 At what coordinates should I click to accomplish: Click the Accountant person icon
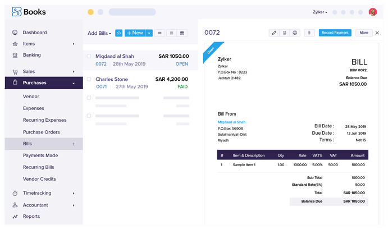15,205
